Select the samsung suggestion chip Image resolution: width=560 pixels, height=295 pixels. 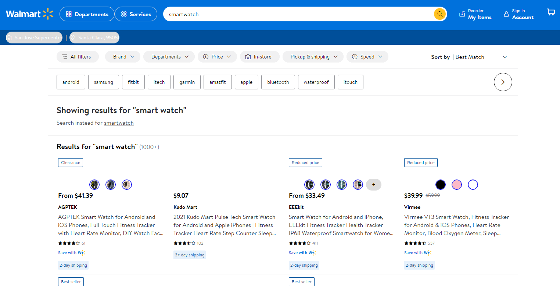coord(104,82)
